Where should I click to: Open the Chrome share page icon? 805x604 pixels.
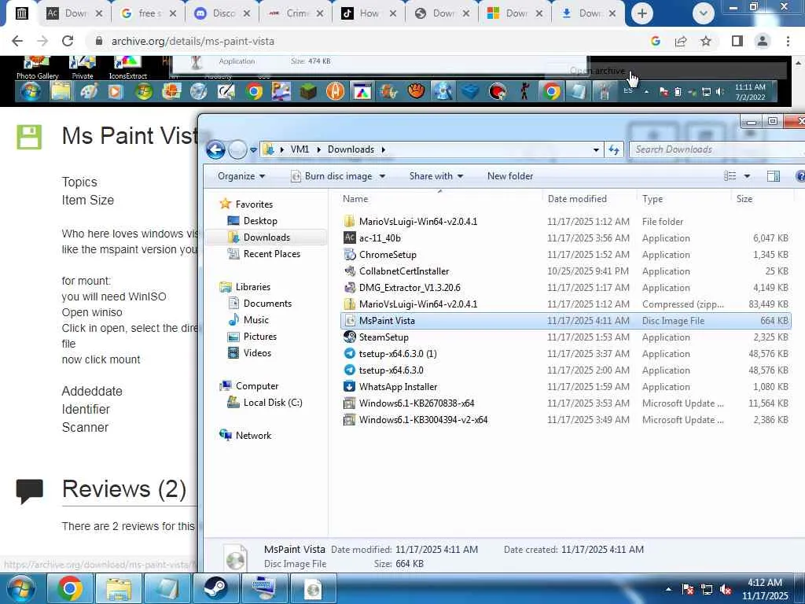pos(681,41)
